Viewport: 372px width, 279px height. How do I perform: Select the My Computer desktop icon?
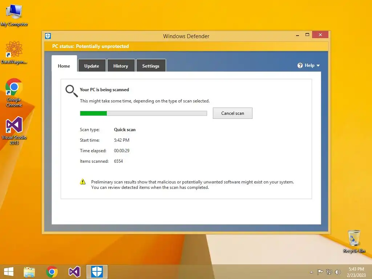pyautogui.click(x=14, y=15)
